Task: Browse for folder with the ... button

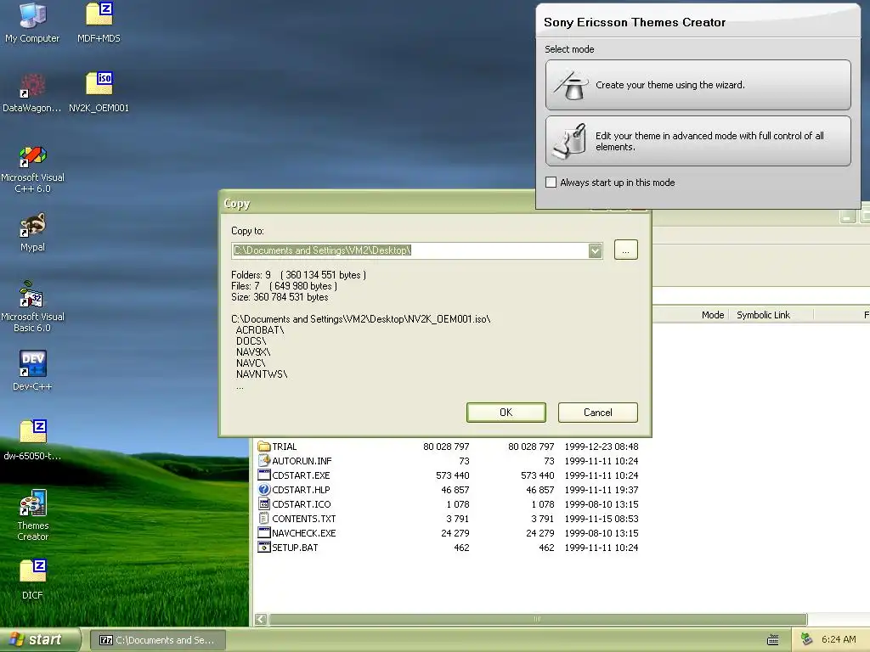Action: 626,250
